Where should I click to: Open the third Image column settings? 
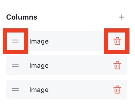[x=67, y=90]
